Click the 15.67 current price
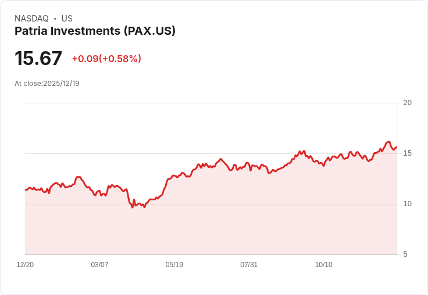This screenshot has width=428, height=295. pos(38,59)
